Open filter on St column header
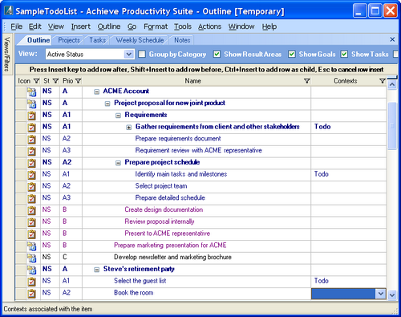 click(x=55, y=81)
